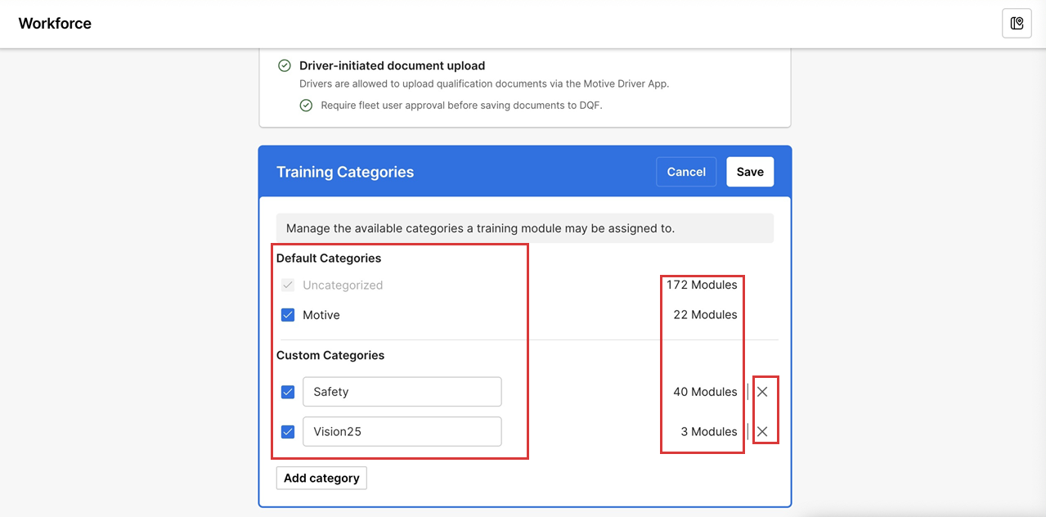Click the Training Categories header title

[x=345, y=173]
